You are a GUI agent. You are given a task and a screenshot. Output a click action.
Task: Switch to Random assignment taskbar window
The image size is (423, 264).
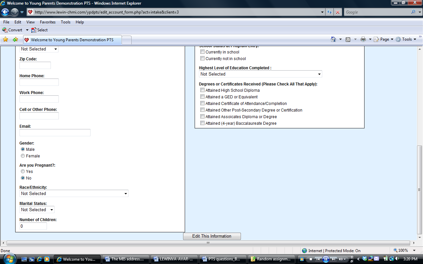(x=272, y=259)
